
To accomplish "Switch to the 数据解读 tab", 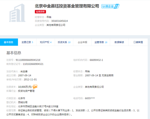I will tap(119, 42).
